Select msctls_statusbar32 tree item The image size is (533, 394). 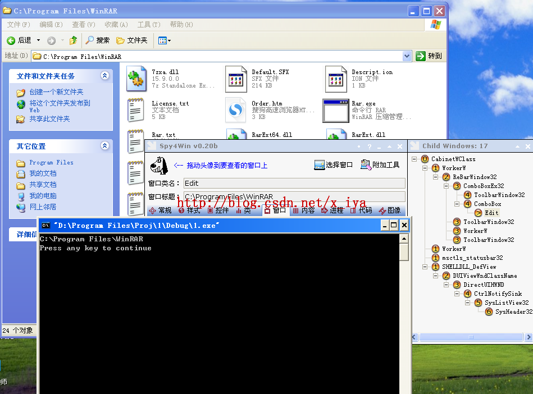click(x=472, y=258)
